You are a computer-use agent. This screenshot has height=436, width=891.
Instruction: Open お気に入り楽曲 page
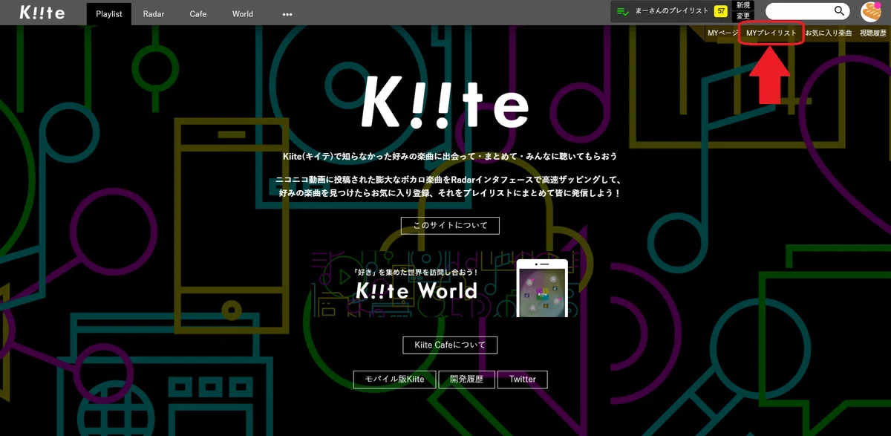[x=829, y=33]
